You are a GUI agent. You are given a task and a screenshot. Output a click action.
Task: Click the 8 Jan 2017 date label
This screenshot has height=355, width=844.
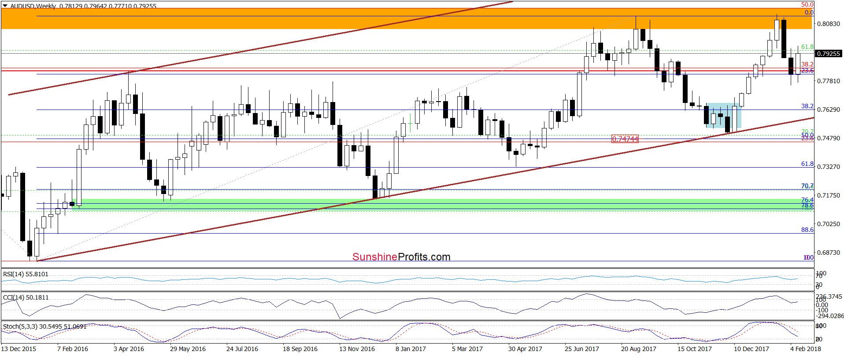point(411,349)
